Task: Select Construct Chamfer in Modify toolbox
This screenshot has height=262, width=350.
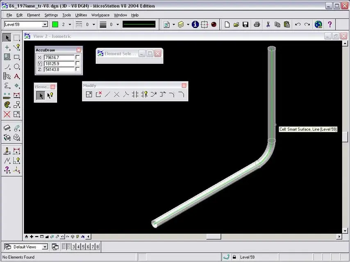Action: pos(181,95)
